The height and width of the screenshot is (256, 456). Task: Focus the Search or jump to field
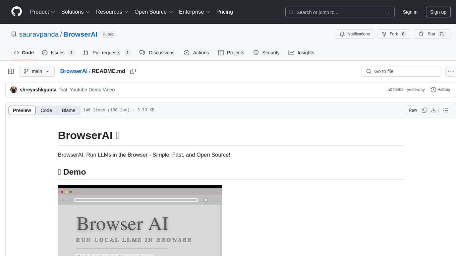click(340, 12)
